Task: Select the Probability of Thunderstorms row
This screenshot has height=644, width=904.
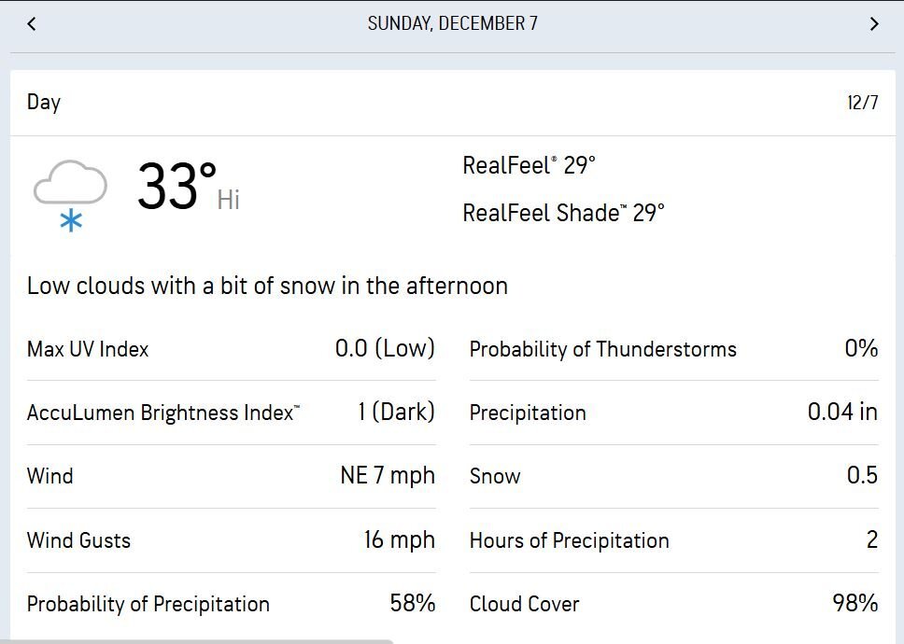Action: point(673,349)
